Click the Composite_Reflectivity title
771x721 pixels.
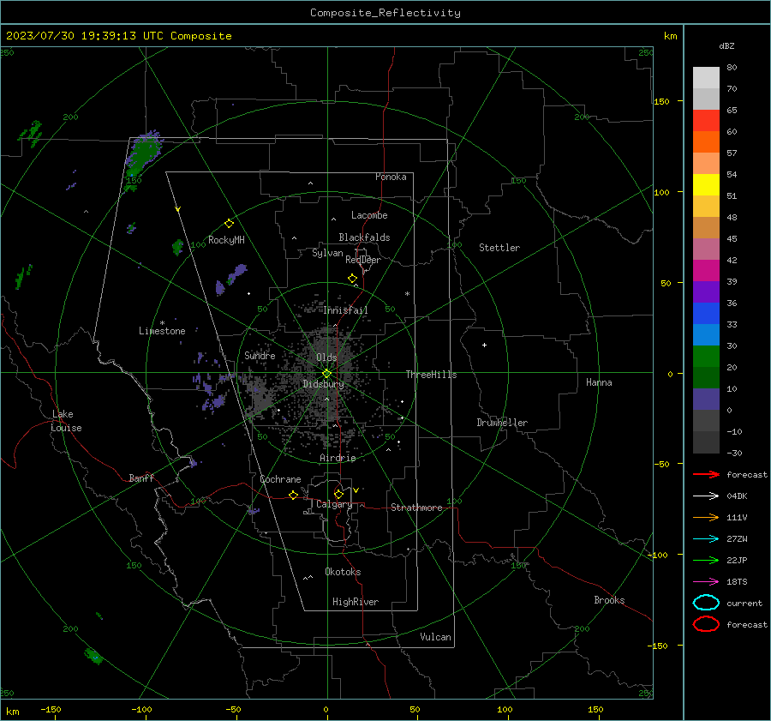[x=385, y=13]
